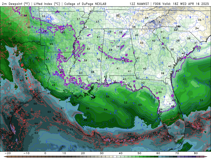Click the '69' dewpoint value on the map
Viewport: 211px width, 158px height.
click(x=89, y=135)
